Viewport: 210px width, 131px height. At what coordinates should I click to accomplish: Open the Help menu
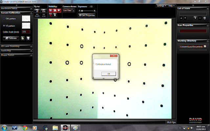point(171,6)
